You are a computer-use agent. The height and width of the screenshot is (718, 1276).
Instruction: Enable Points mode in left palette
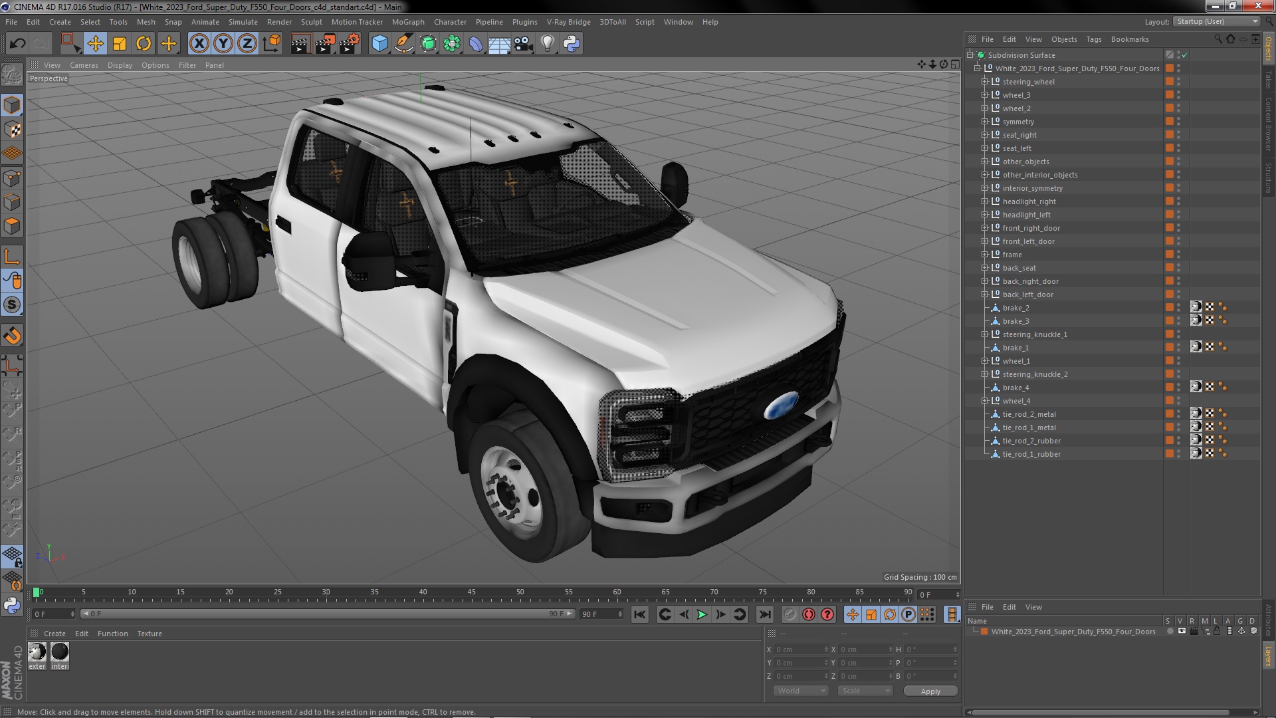[12, 178]
